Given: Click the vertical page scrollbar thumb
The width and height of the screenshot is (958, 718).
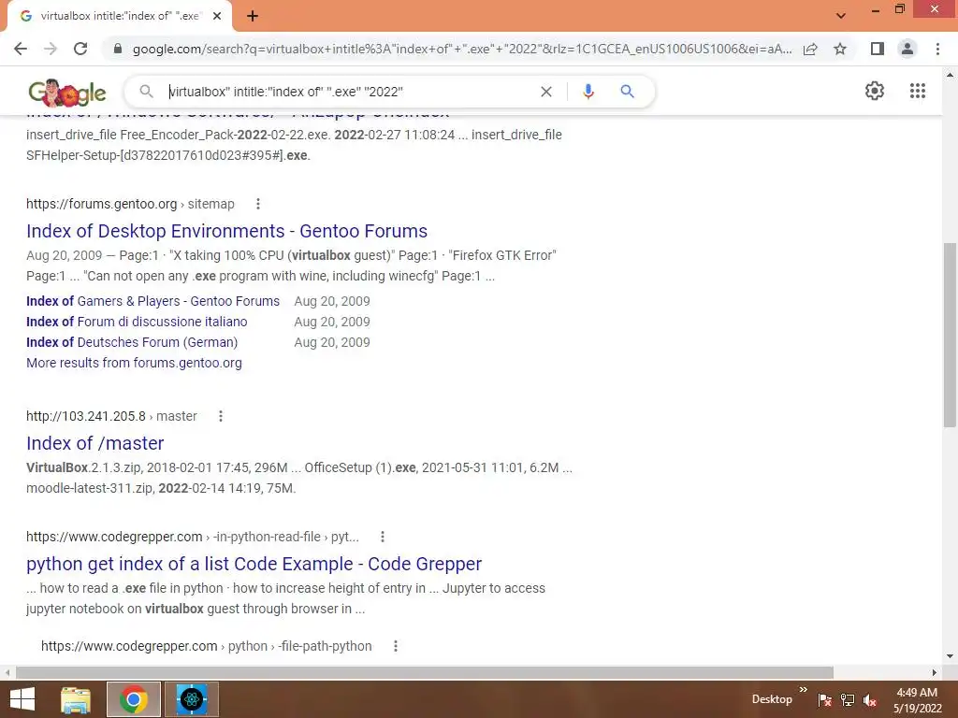Looking at the screenshot, I should pos(950,335).
